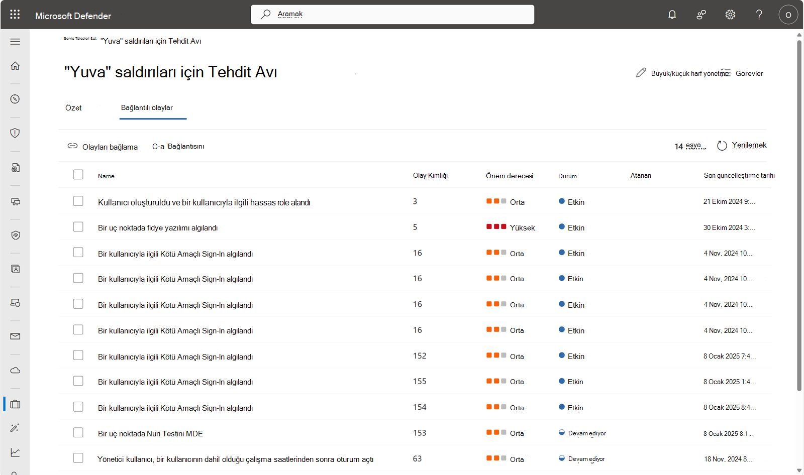Screen dimensions: 804x475
Task: Open the shield with eye sidebar icon
Action: coord(15,235)
